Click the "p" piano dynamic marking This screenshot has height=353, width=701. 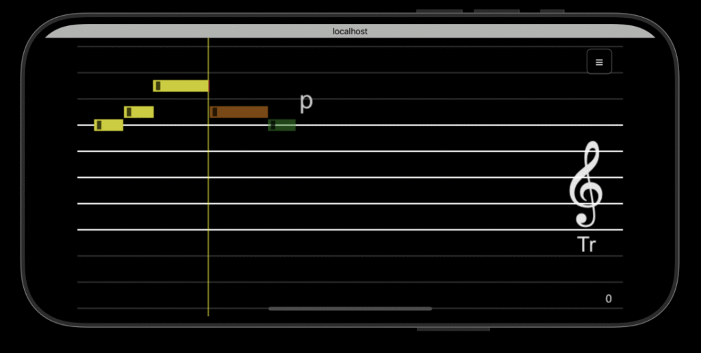tap(306, 103)
